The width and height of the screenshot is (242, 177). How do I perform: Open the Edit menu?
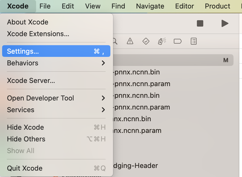(68, 6)
